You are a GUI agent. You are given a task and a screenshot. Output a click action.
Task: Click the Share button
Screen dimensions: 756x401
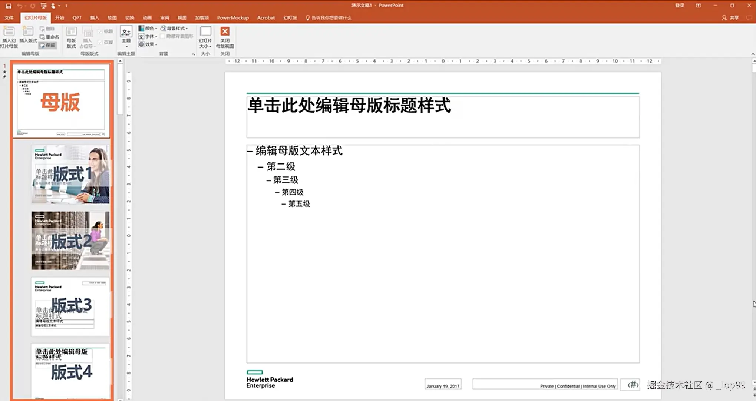tap(730, 17)
